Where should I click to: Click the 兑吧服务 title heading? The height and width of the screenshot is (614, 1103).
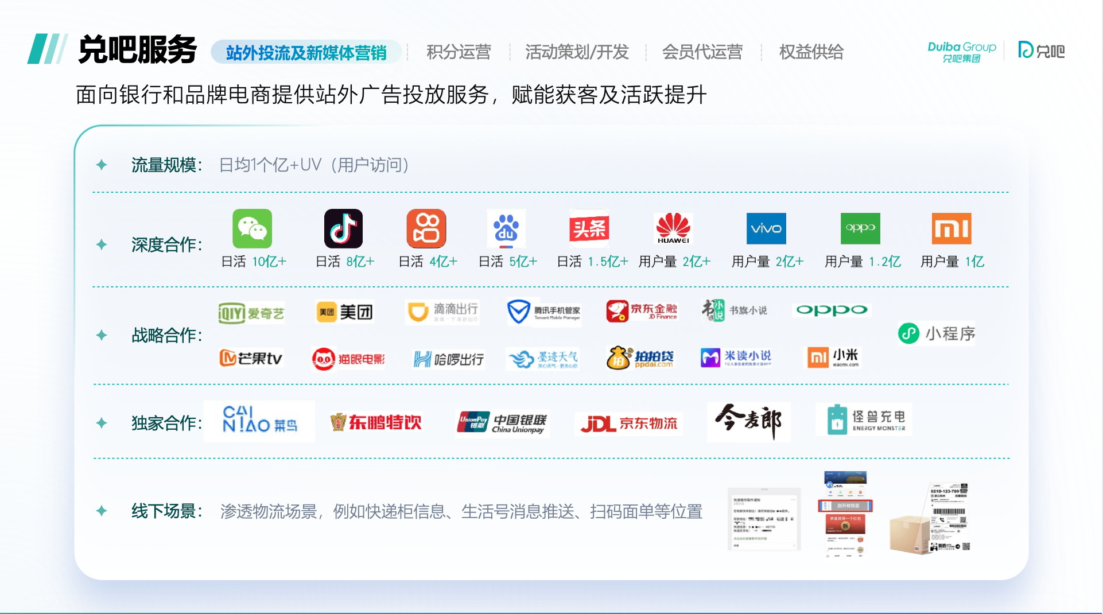tap(137, 50)
